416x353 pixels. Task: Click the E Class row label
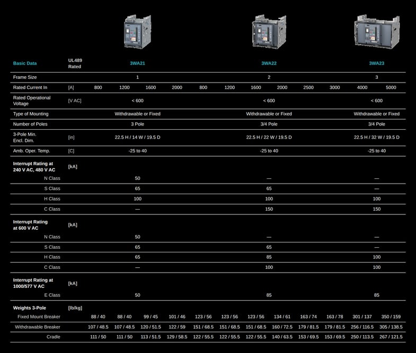click(x=52, y=295)
